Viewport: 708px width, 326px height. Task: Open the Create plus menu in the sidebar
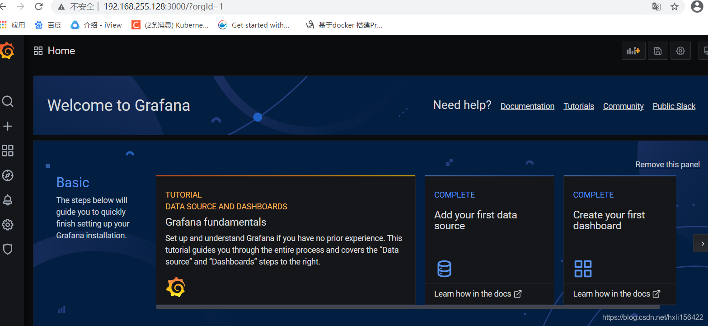pyautogui.click(x=8, y=126)
